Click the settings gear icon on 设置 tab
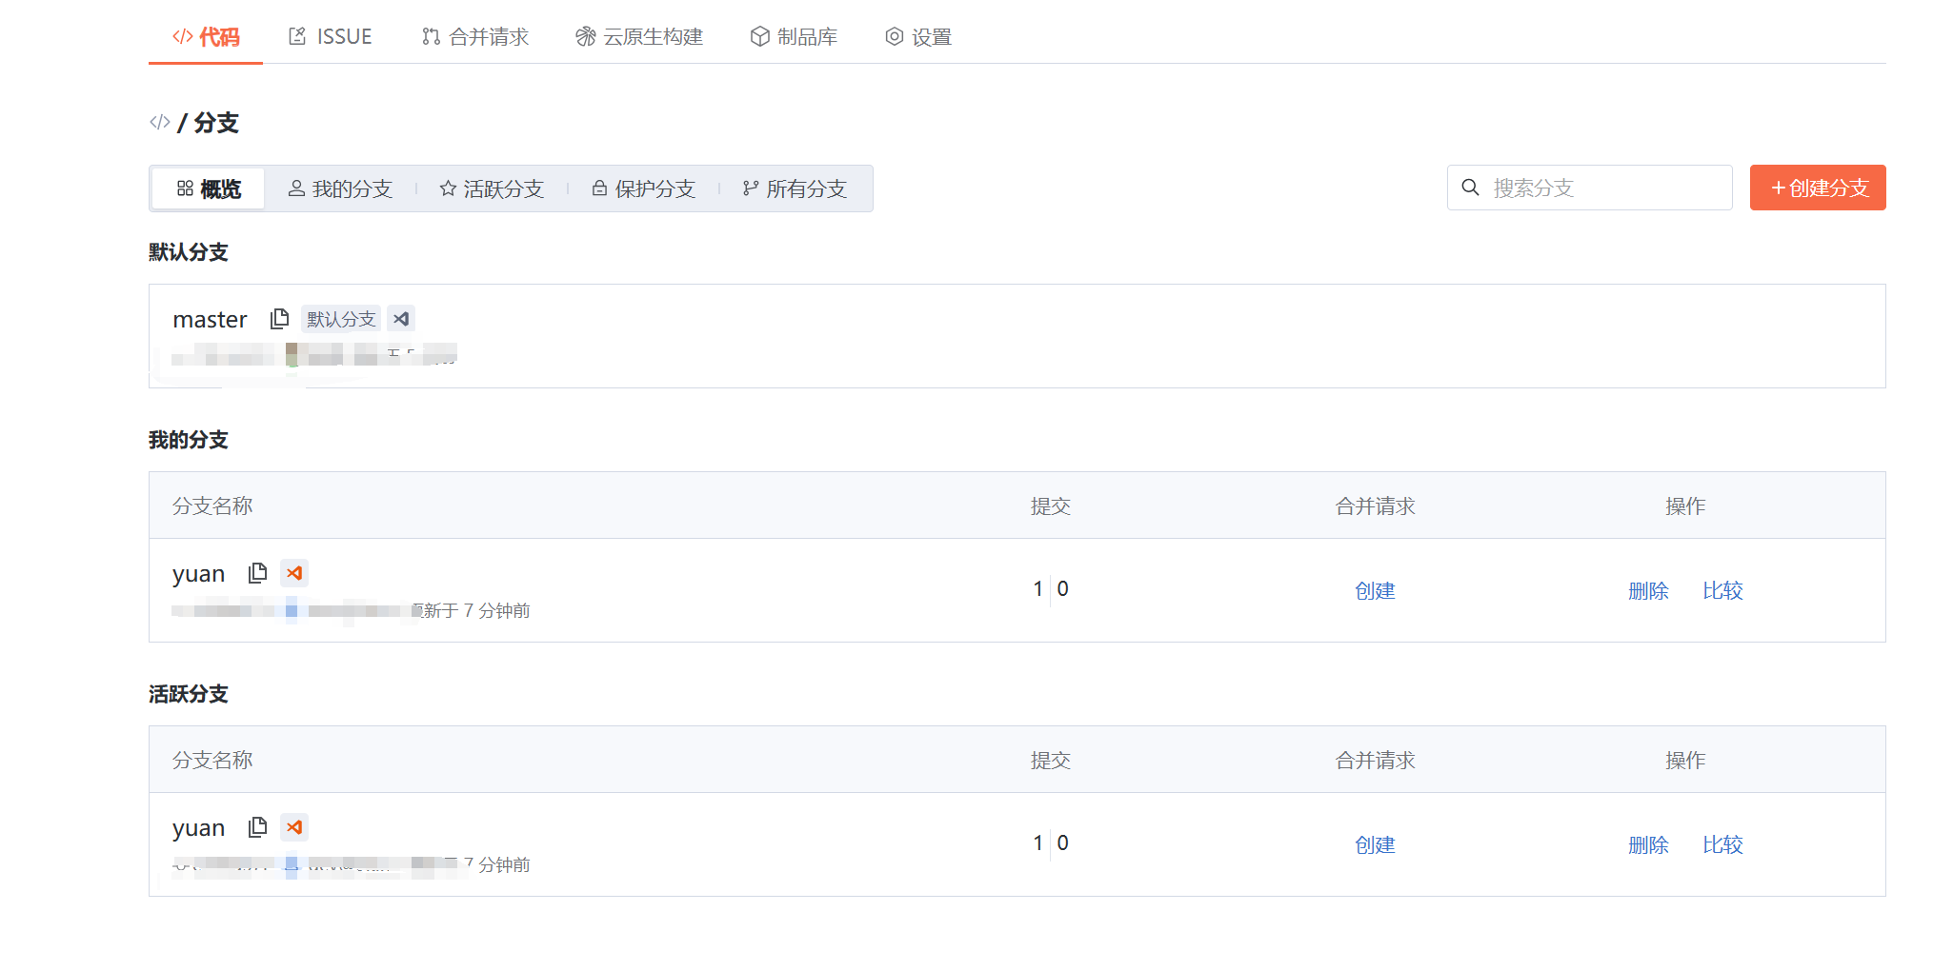 point(894,35)
